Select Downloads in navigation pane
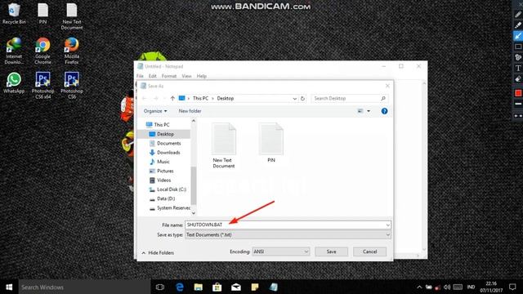This screenshot has width=523, height=294. point(165,153)
